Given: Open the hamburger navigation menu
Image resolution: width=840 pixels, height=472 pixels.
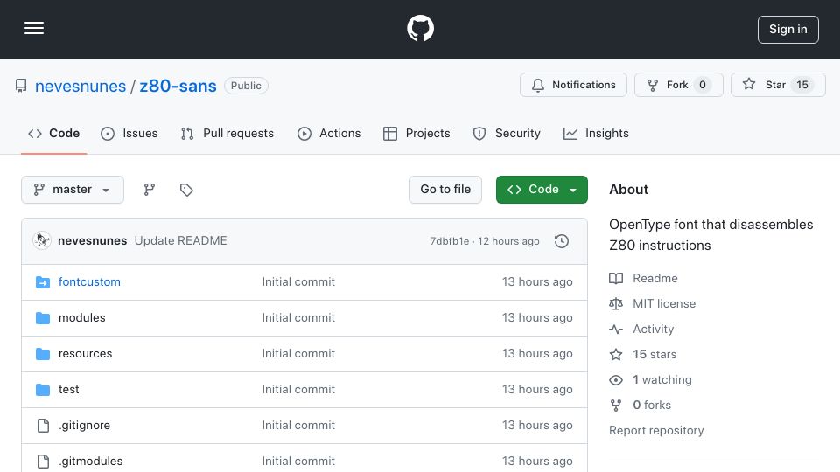Looking at the screenshot, I should point(34,28).
